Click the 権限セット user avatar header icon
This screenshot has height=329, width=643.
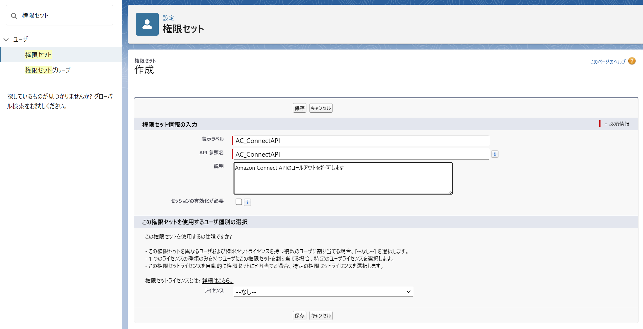tap(147, 24)
